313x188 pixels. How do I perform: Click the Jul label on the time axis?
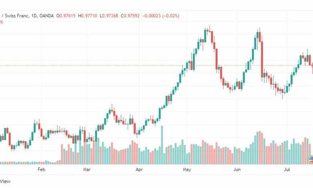[x=287, y=170]
